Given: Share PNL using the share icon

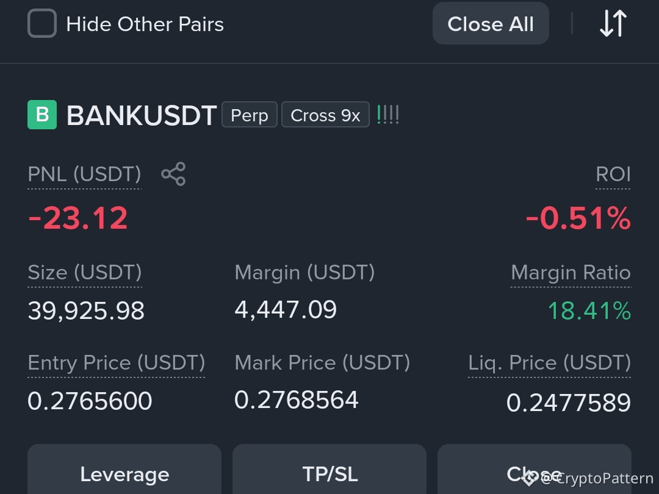Looking at the screenshot, I should [x=173, y=174].
